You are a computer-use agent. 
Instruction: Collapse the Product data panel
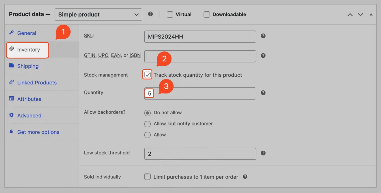tap(371, 14)
